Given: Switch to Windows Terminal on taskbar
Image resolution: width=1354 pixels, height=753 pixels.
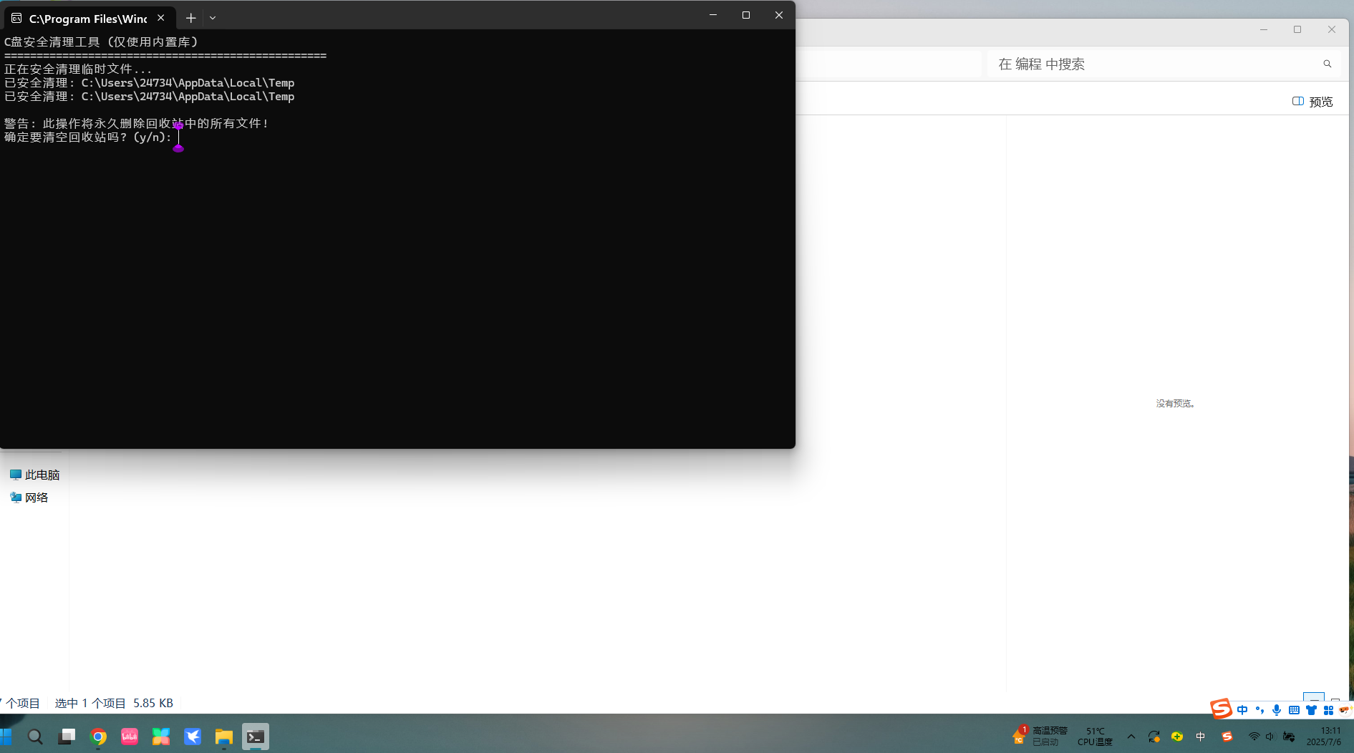Looking at the screenshot, I should click(x=256, y=737).
